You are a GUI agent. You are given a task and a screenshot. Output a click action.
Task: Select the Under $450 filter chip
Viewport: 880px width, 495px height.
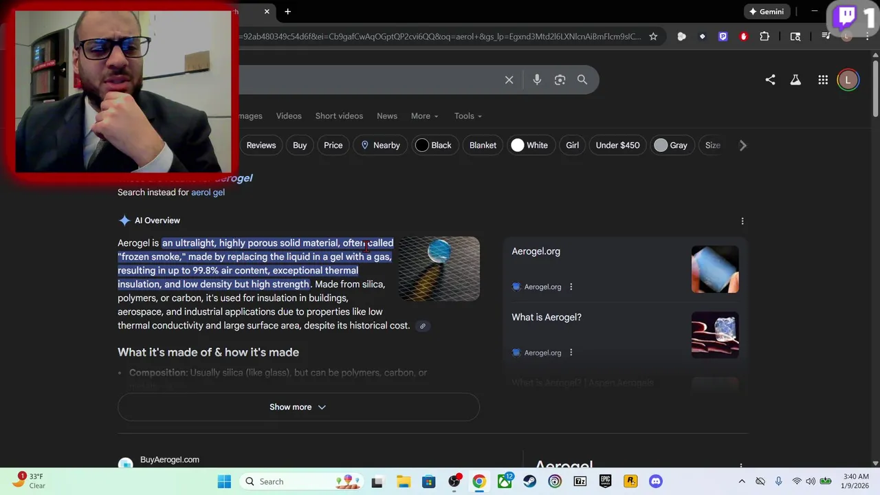pos(617,145)
